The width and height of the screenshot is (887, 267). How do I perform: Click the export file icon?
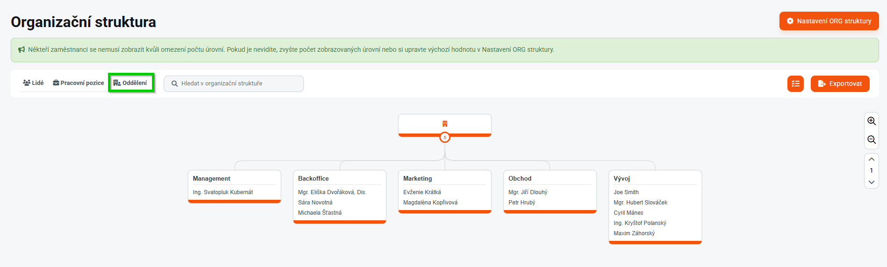pyautogui.click(x=822, y=84)
